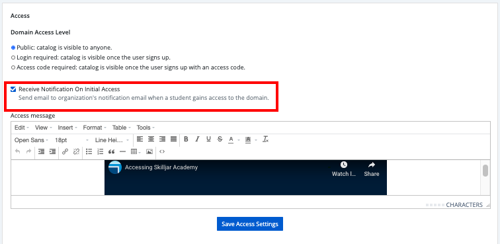Uncheck Receive Notification On Initial Access
This screenshot has width=500, height=244.
click(x=13, y=89)
